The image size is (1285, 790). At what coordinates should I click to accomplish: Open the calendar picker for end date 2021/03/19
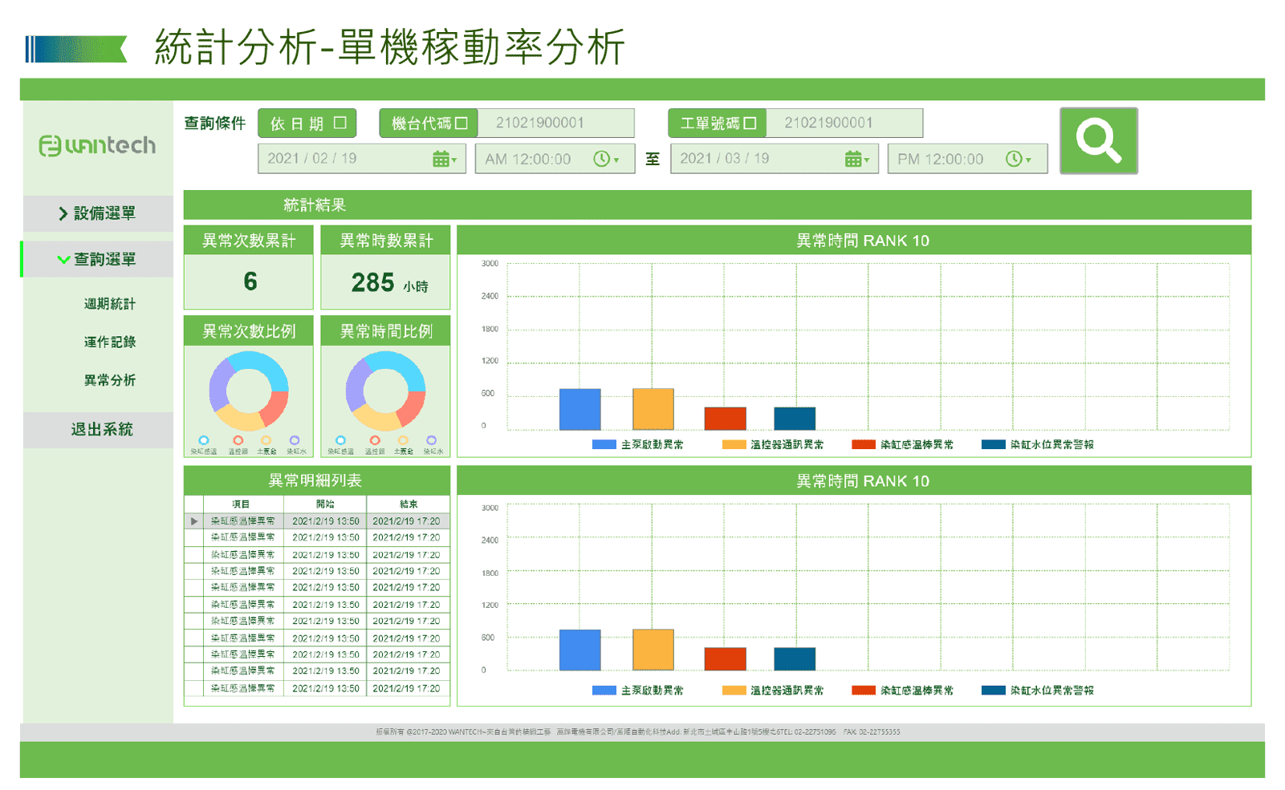(x=856, y=159)
